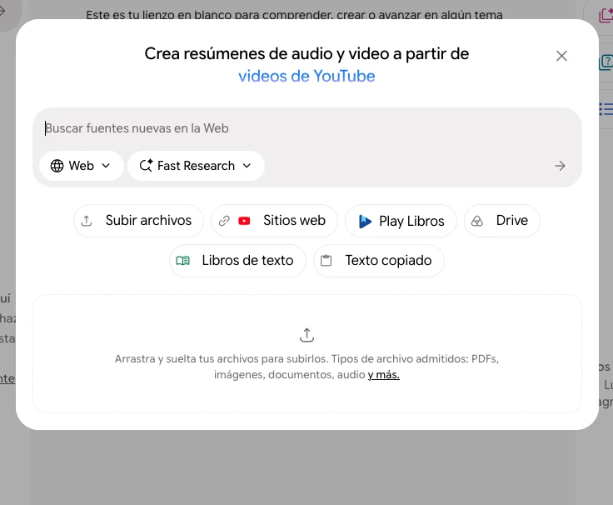Select Libros de texto option
Viewport: 613px width, 505px height.
[237, 261]
